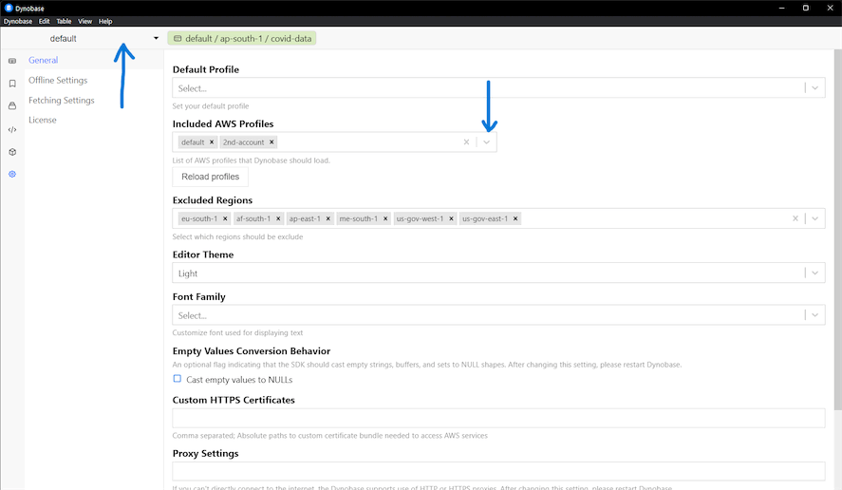Image resolution: width=842 pixels, height=490 pixels.
Task: Open the default profile selector in header
Action: point(82,39)
